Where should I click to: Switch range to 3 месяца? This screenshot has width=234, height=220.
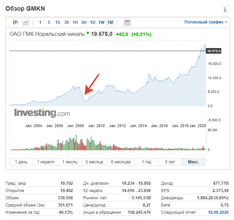[x=94, y=162]
